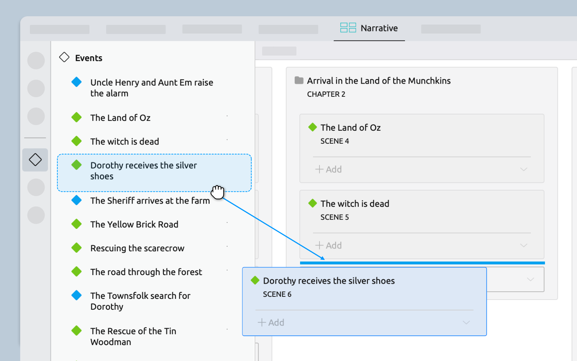Click SCENE 6 label

point(277,294)
